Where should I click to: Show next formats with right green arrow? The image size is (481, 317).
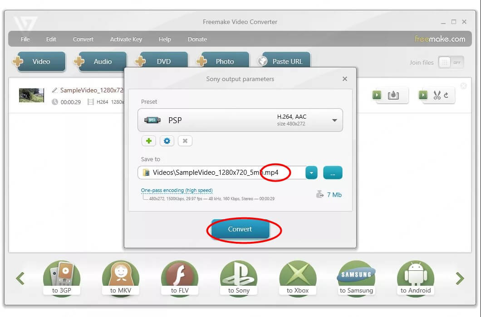(x=460, y=279)
